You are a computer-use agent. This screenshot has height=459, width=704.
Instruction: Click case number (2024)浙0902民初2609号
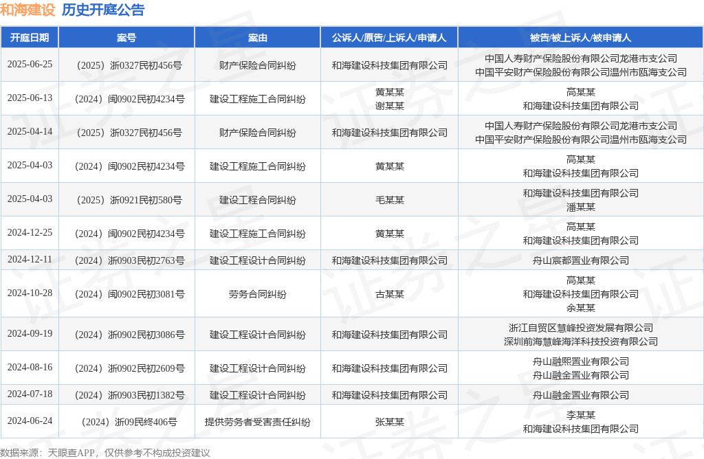129,368
